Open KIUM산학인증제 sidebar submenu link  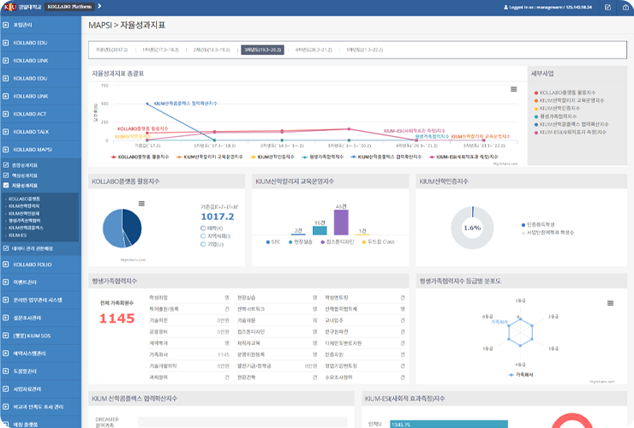coord(24,213)
